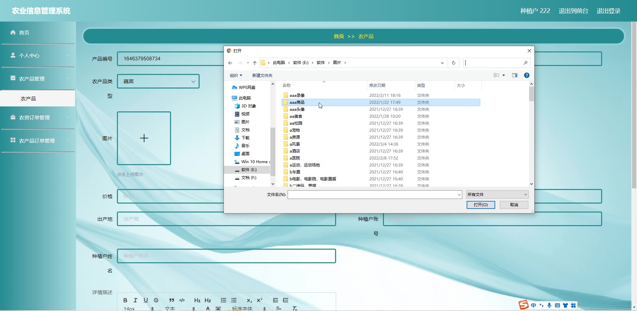637x311 pixels.
Task: Toggle Sogou punctuation mode
Action: pos(541,305)
